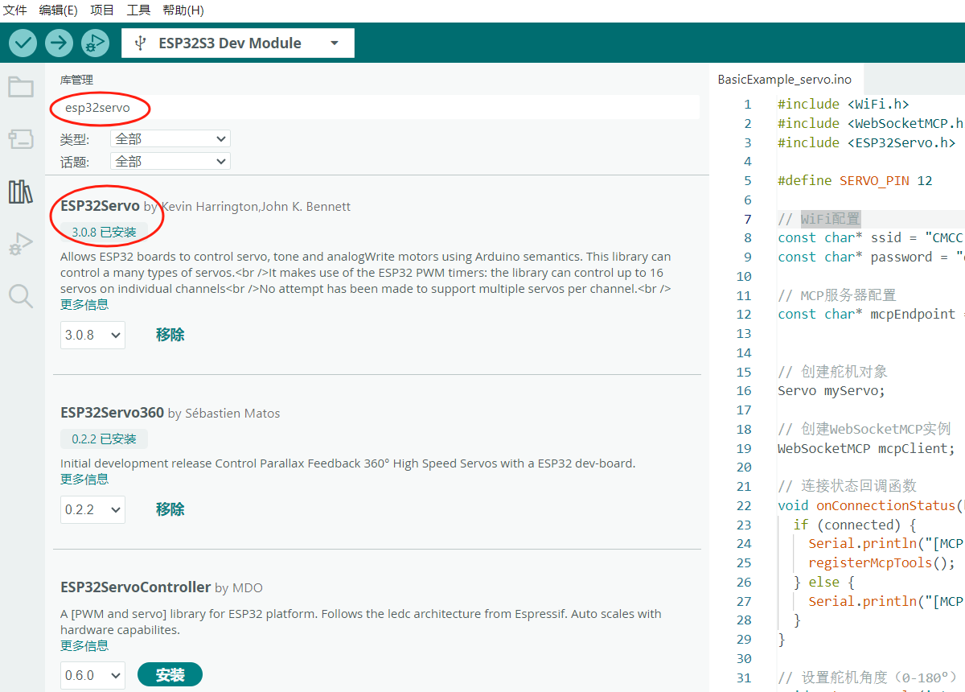Click the // WiFi配置 comment line
This screenshot has height=692, width=965.
point(819,219)
